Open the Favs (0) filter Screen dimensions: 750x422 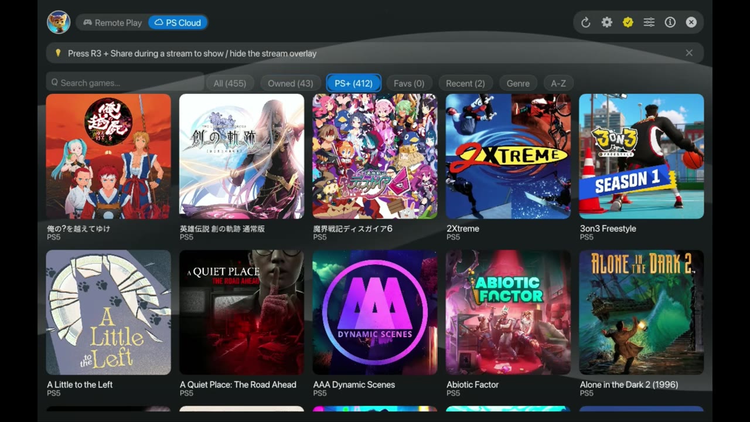tap(409, 83)
